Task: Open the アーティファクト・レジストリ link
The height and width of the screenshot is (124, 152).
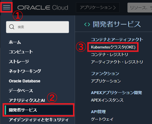Action: [117, 62]
